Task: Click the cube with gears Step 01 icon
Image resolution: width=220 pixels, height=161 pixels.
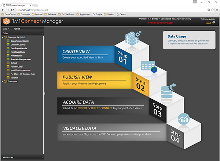Action: tap(133, 38)
